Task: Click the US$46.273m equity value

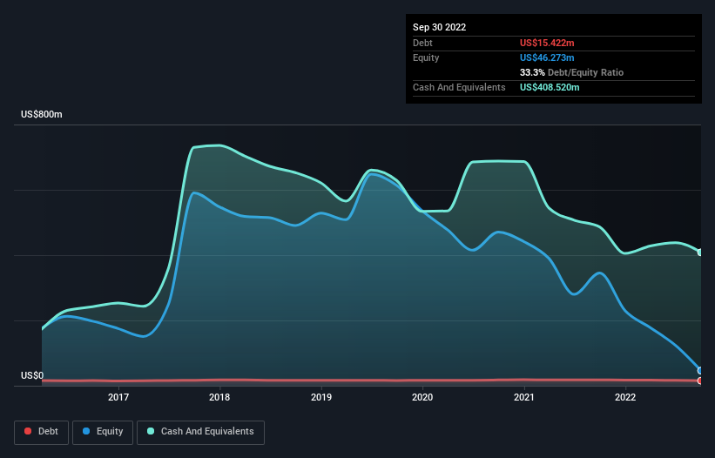Action: pyautogui.click(x=547, y=57)
